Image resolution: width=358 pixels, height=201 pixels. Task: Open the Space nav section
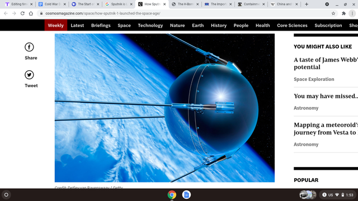(124, 25)
